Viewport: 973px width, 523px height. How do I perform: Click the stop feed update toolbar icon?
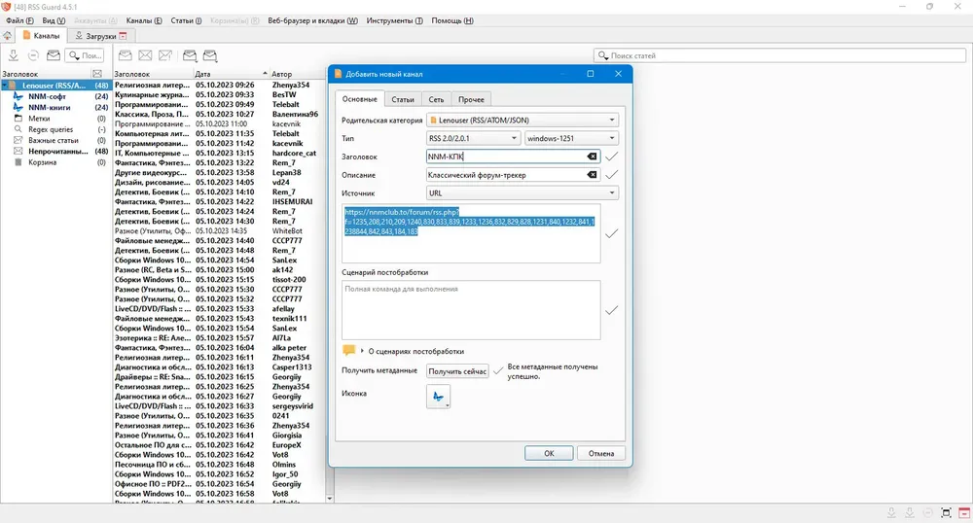coord(33,55)
